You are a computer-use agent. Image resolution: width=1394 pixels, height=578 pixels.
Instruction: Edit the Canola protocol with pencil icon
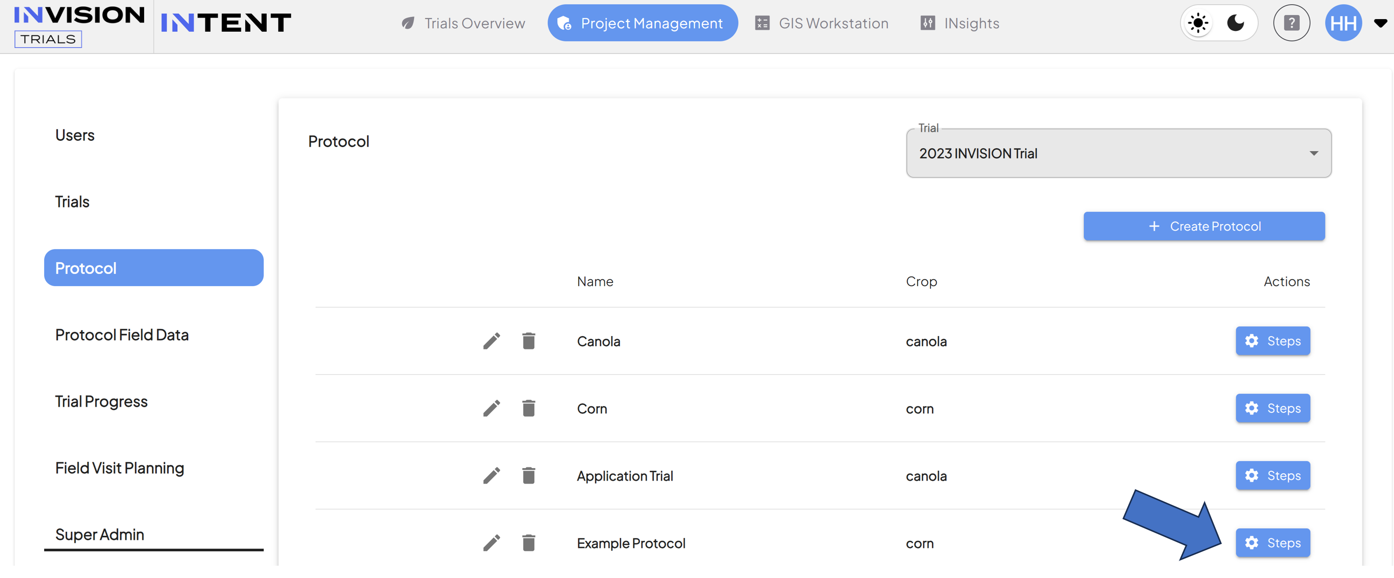tap(491, 341)
